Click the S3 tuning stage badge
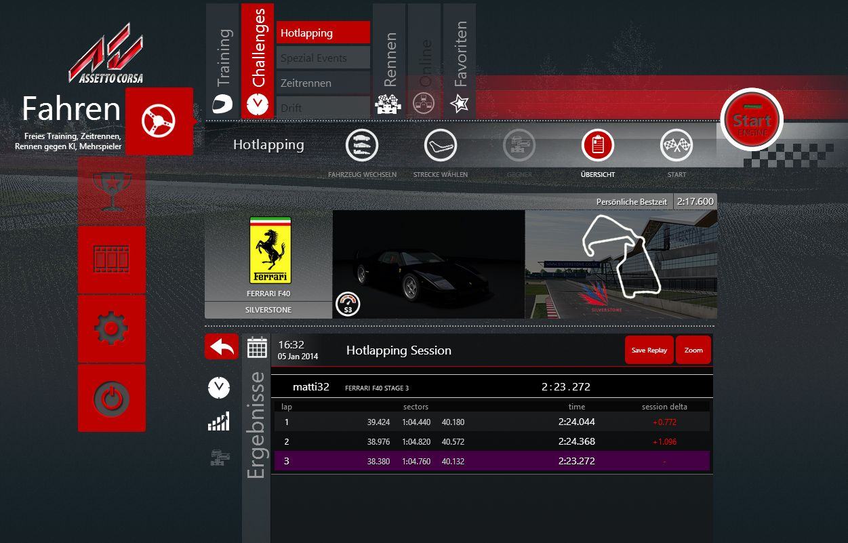Image resolution: width=848 pixels, height=543 pixels. [348, 304]
